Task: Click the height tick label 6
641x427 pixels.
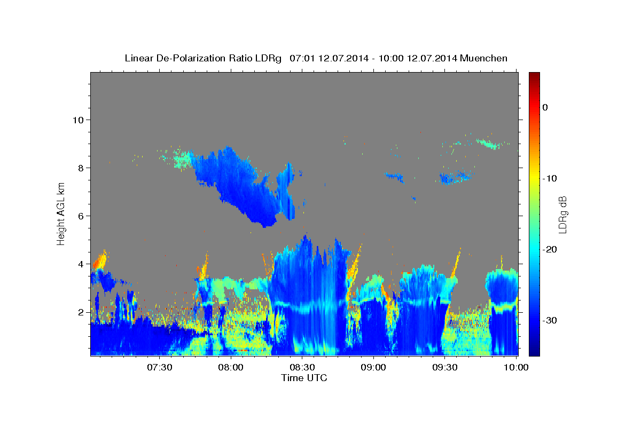Action: tap(81, 216)
